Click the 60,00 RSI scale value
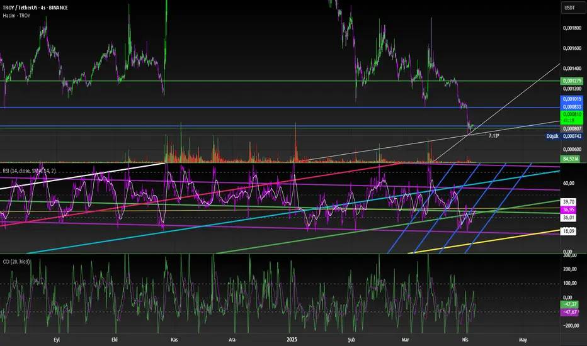 point(569,183)
